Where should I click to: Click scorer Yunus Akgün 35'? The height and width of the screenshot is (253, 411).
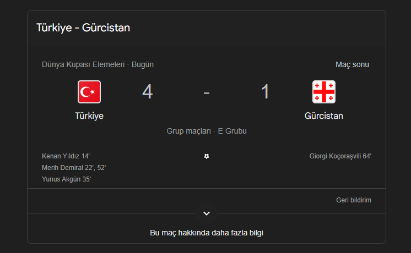tap(66, 179)
